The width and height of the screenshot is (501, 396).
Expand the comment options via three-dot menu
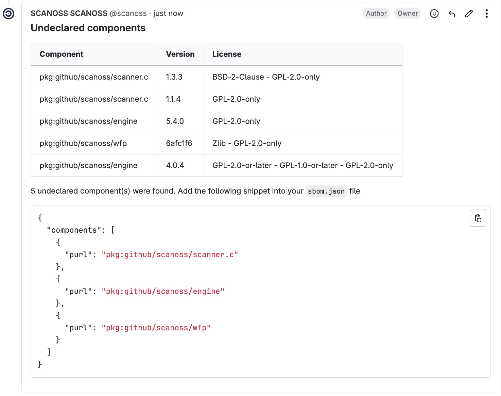click(486, 13)
